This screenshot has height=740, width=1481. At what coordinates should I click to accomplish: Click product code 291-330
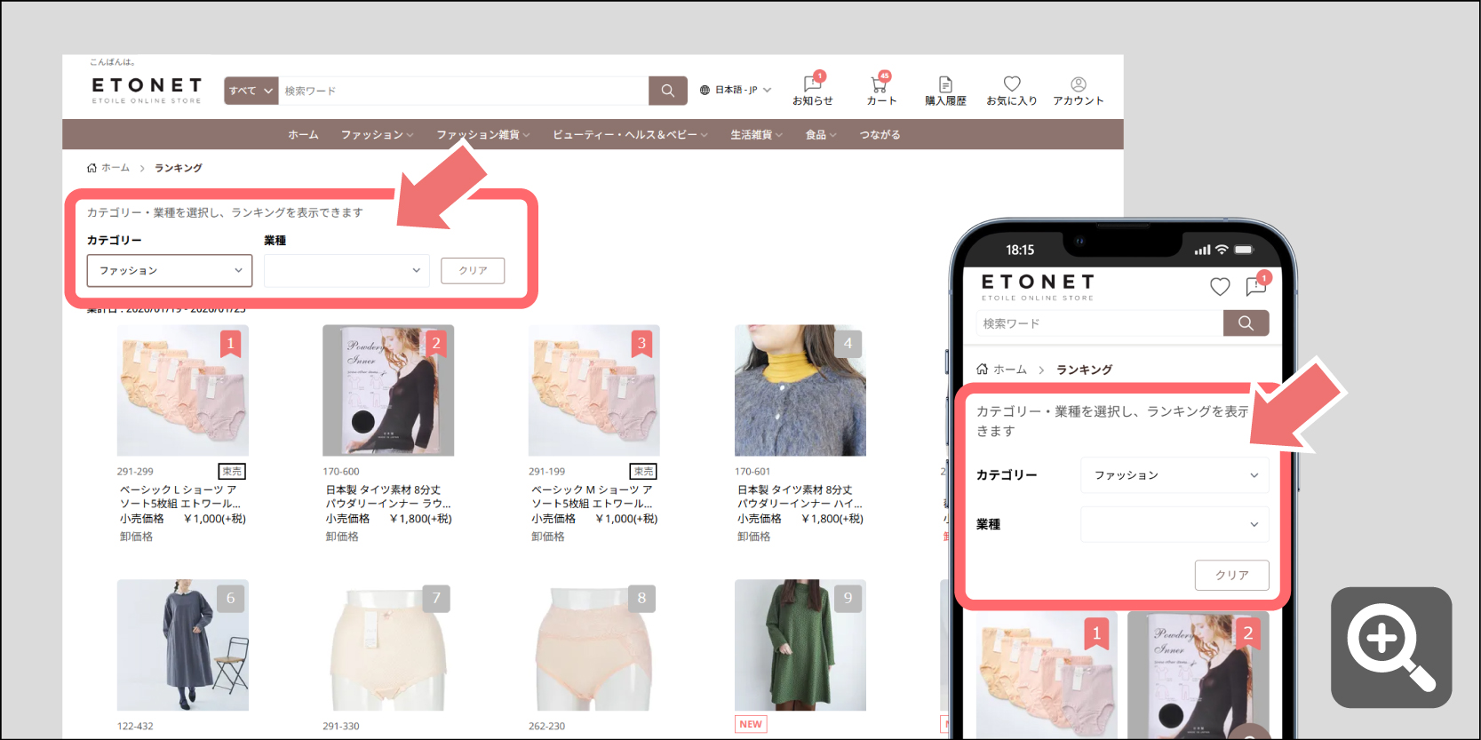coord(341,726)
